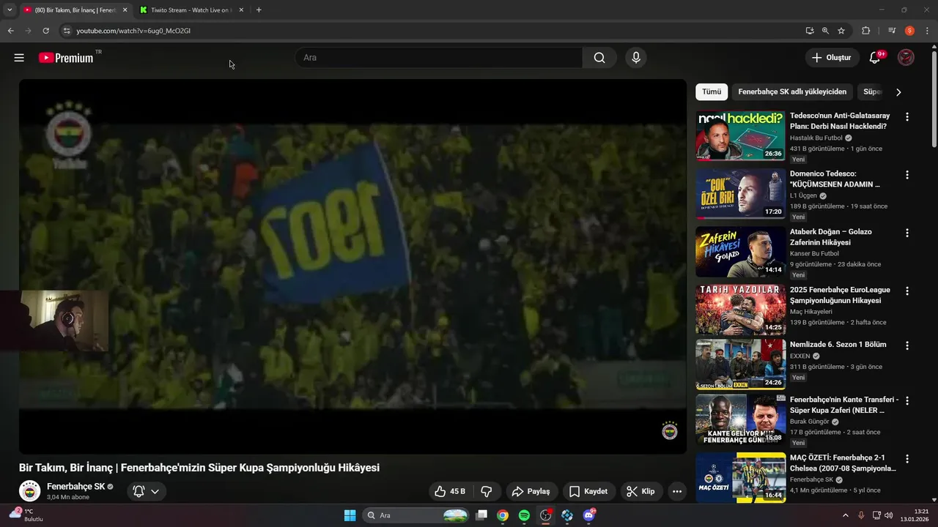Open Discord from the taskbar

click(x=588, y=515)
